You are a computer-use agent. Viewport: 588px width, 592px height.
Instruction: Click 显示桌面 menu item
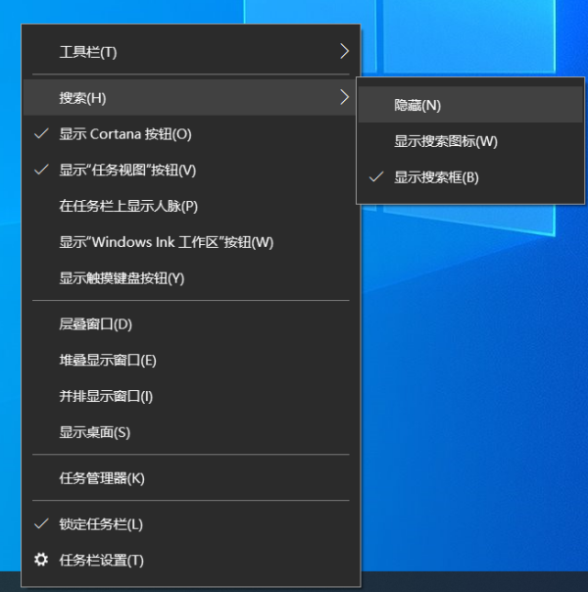94,432
